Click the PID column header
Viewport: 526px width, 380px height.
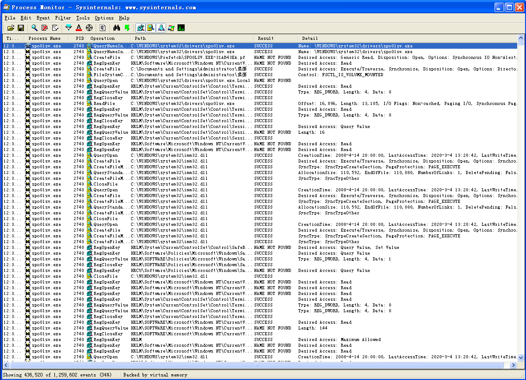point(78,38)
